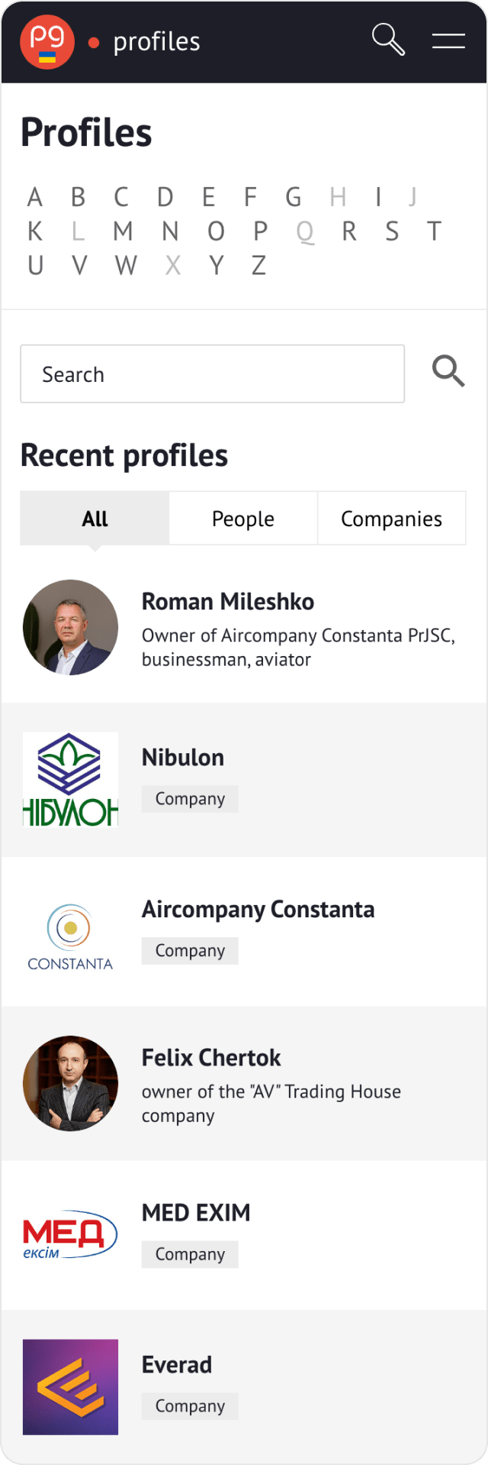
Task: Open the Felix Chertok profile link
Action: (211, 1058)
